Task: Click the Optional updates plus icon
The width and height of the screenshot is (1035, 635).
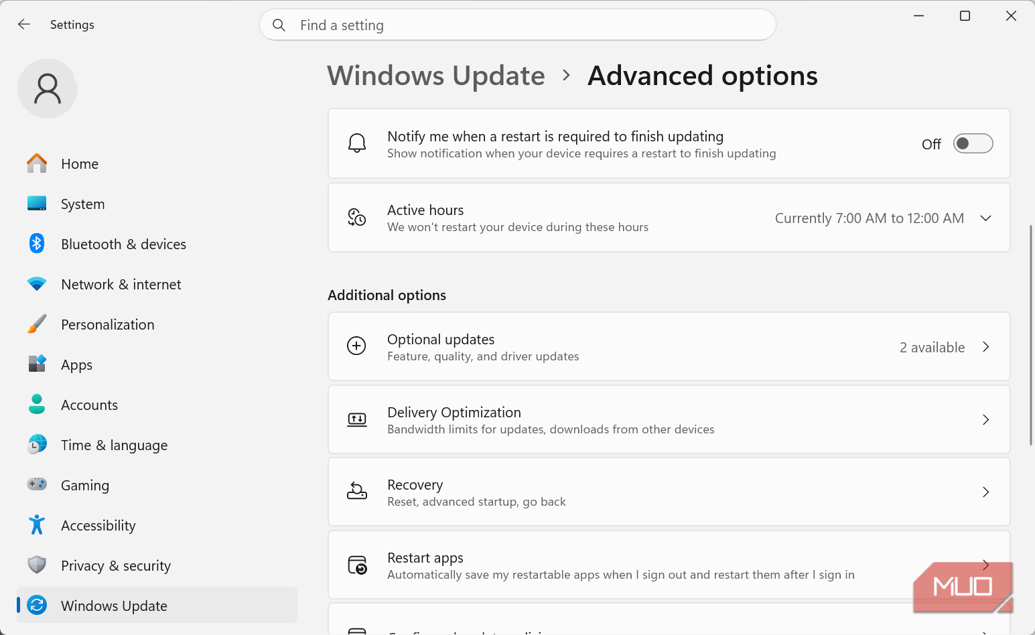Action: (356, 346)
